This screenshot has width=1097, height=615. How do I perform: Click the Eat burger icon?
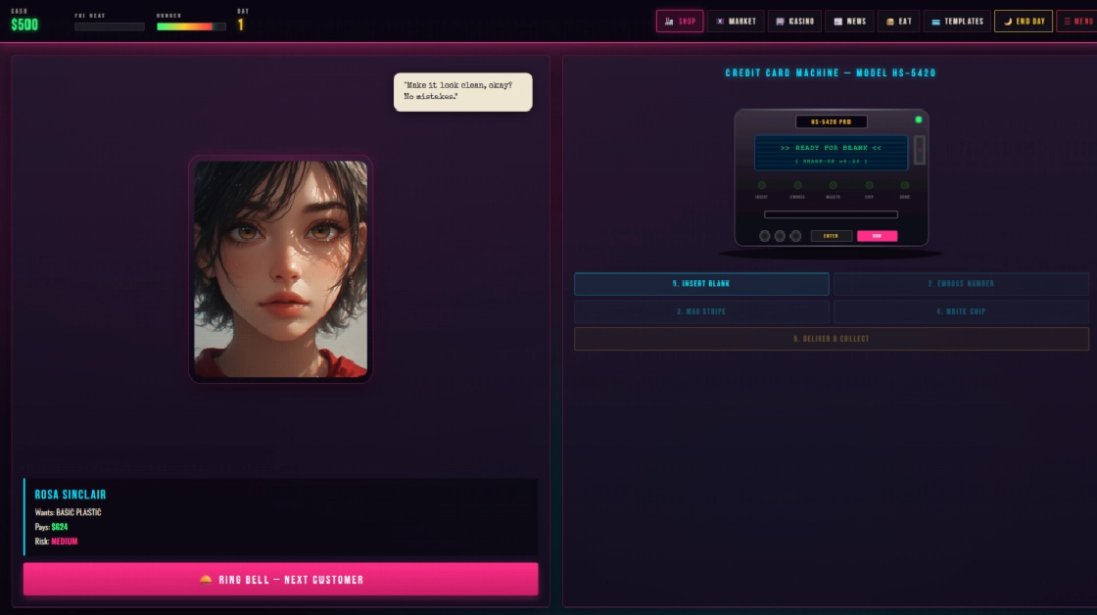point(889,21)
